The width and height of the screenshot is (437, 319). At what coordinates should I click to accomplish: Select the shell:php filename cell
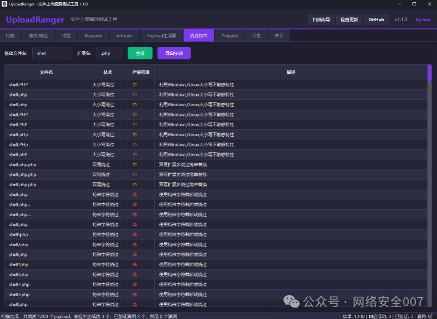click(x=46, y=255)
